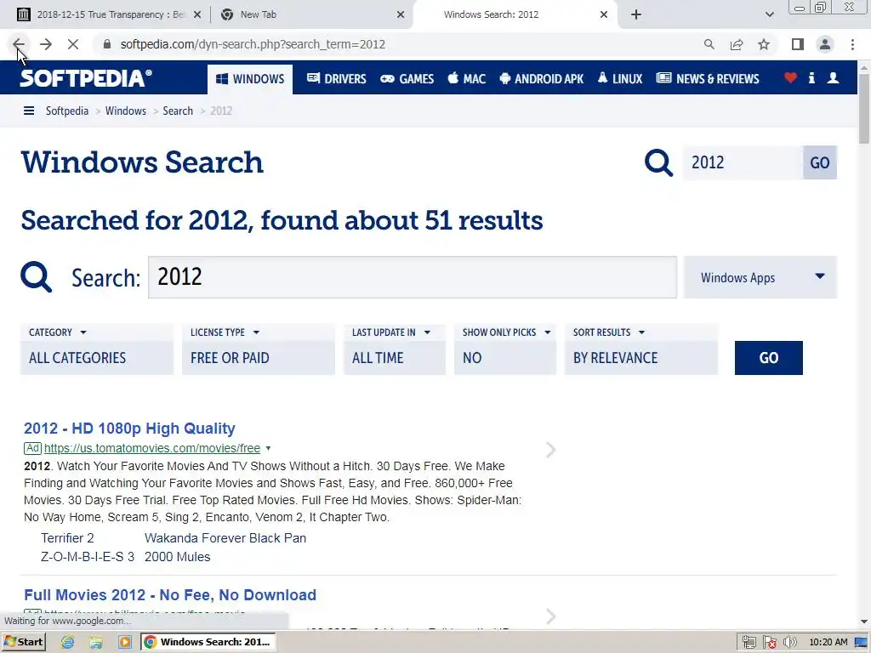Viewport: 871px width, 653px height.
Task: Open the Linux section
Action: point(620,79)
